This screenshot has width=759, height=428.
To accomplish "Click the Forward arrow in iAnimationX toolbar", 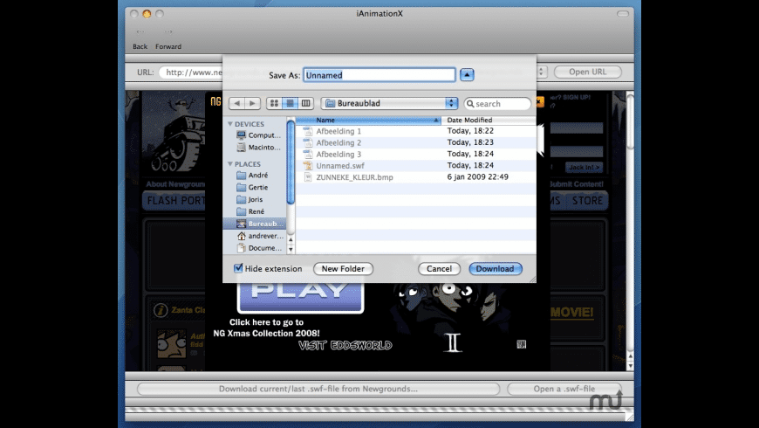I will [x=168, y=31].
